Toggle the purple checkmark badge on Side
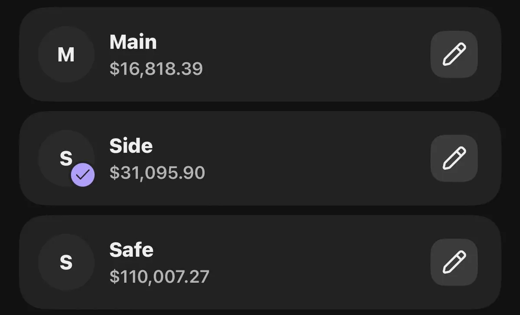This screenshot has height=315, width=520. click(x=83, y=175)
